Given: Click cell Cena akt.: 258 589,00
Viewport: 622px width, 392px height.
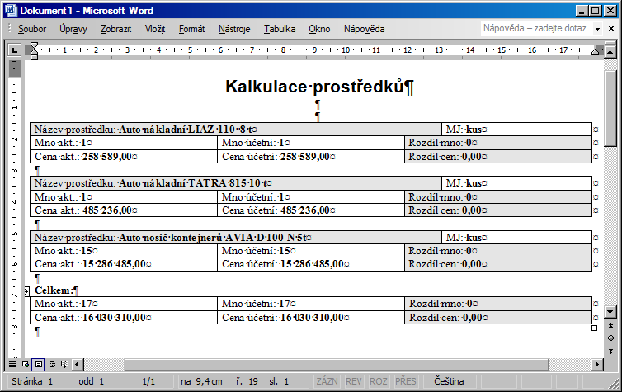Looking at the screenshot, I should (124, 157).
